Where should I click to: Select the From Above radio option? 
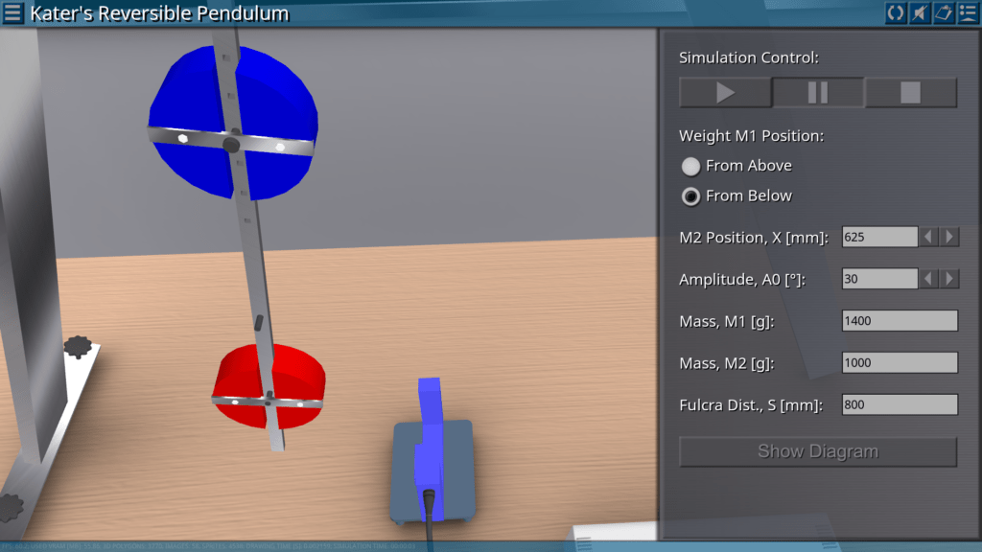point(690,166)
